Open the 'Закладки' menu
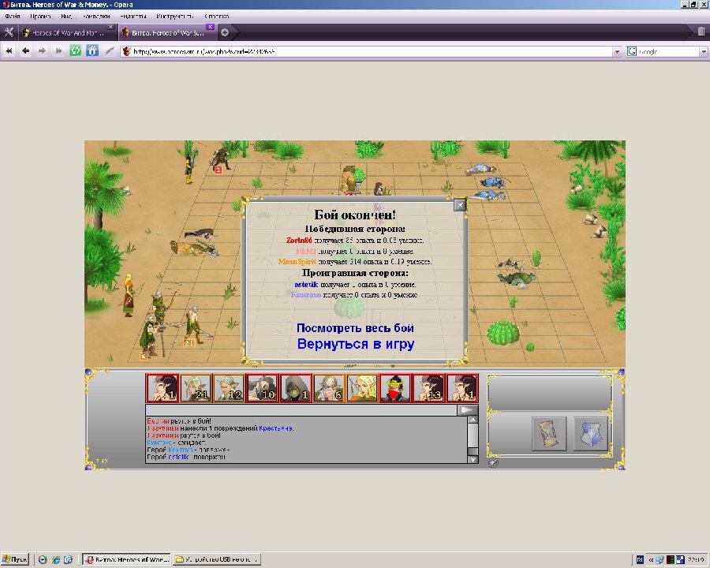710x568 pixels. (x=96, y=17)
